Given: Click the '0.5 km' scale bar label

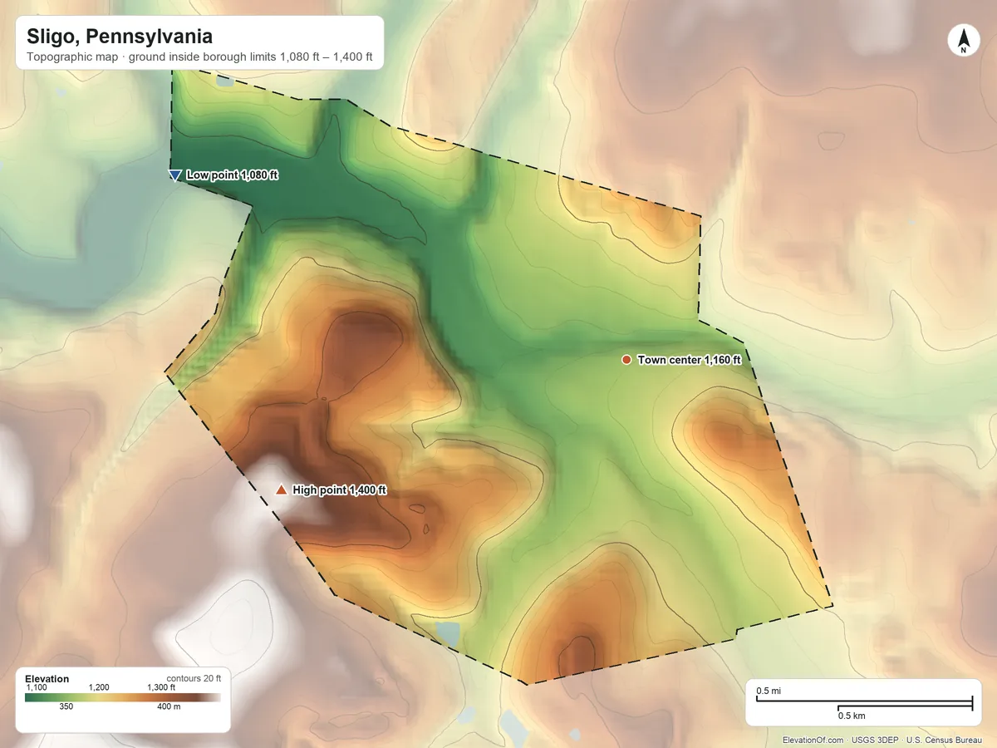Looking at the screenshot, I should tap(852, 716).
